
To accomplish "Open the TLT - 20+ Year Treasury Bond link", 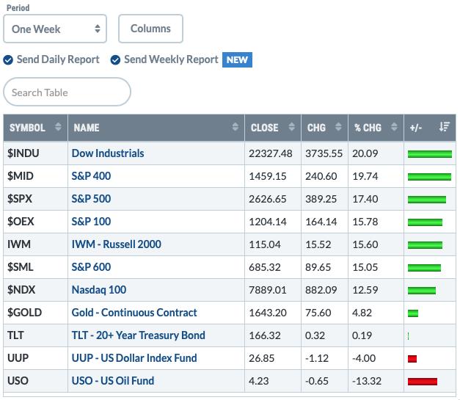I will (138, 335).
